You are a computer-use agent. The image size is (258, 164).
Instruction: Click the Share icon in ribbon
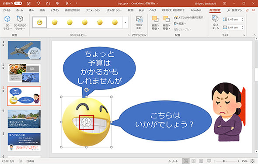click(248, 10)
